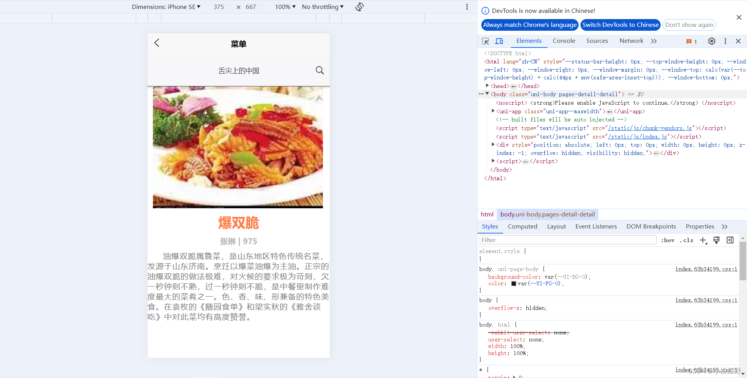
Task: Click the overflow-x: hidden declaration
Action: point(517,308)
